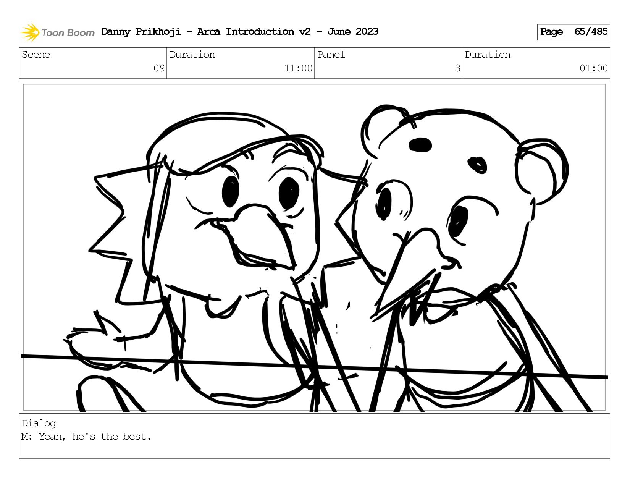Select scene number '09'
This screenshot has width=630, height=487.
click(159, 68)
